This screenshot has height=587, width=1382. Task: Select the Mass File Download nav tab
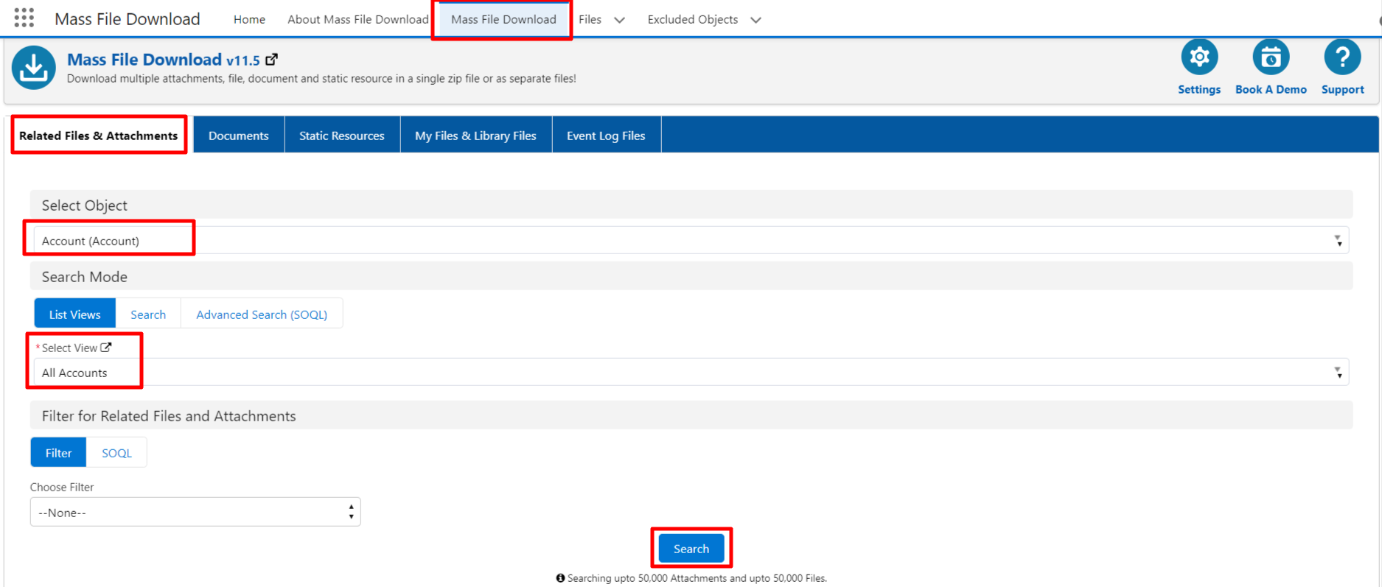(x=503, y=19)
